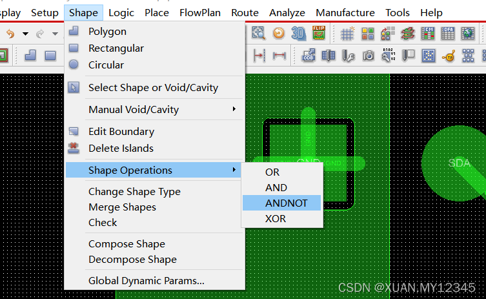Click the SDA circular pad on canvas

(x=459, y=163)
